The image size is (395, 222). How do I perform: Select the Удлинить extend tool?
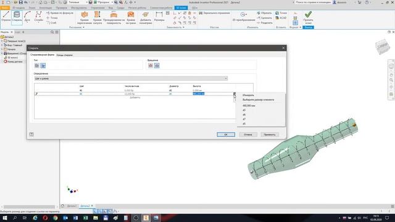264,18
